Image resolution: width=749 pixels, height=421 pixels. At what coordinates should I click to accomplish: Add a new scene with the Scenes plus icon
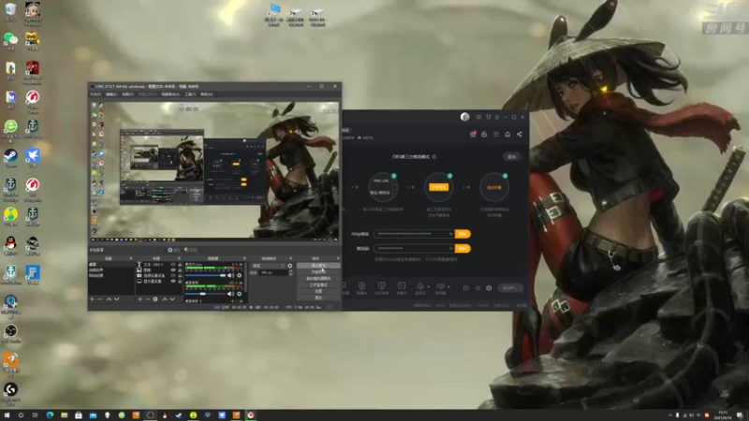pos(92,299)
